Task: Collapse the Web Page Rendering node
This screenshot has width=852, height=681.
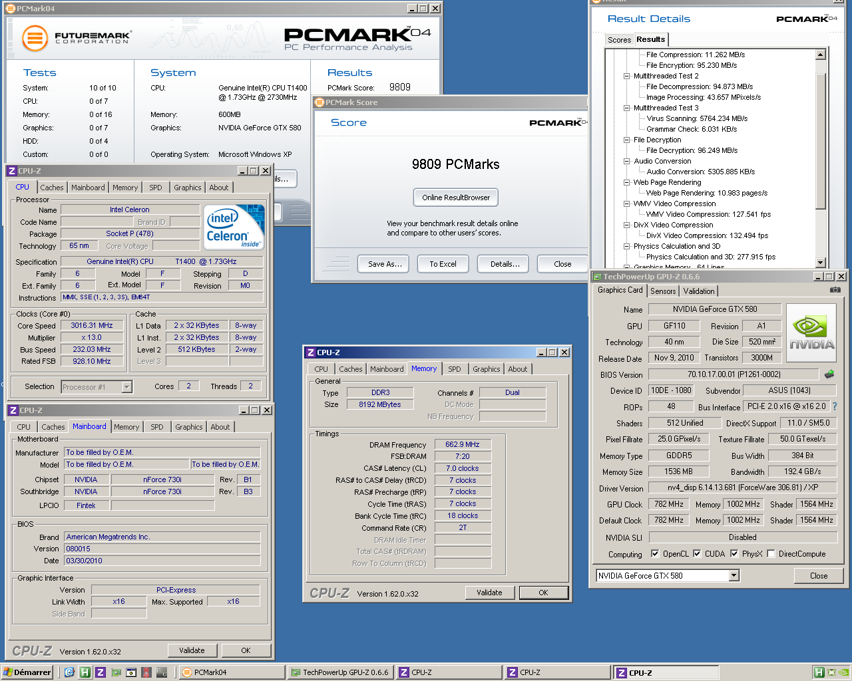Action: coord(626,182)
